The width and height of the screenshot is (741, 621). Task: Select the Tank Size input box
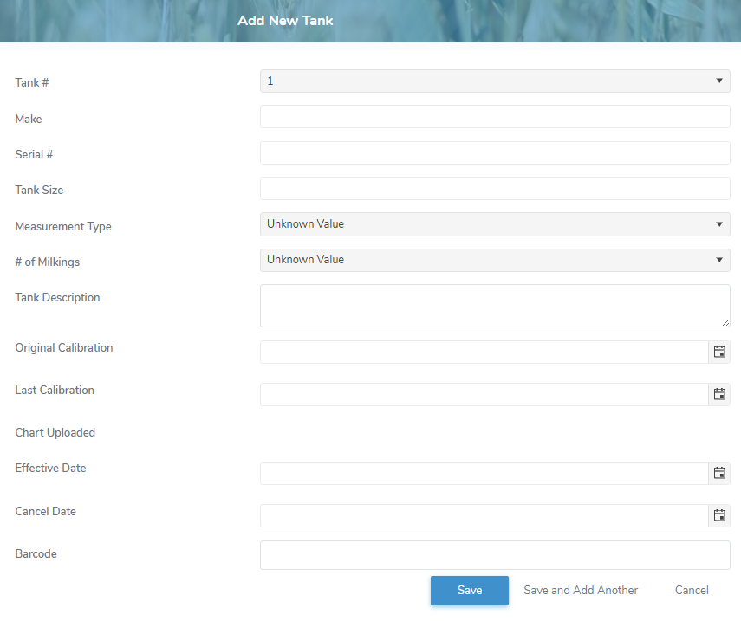pos(495,189)
